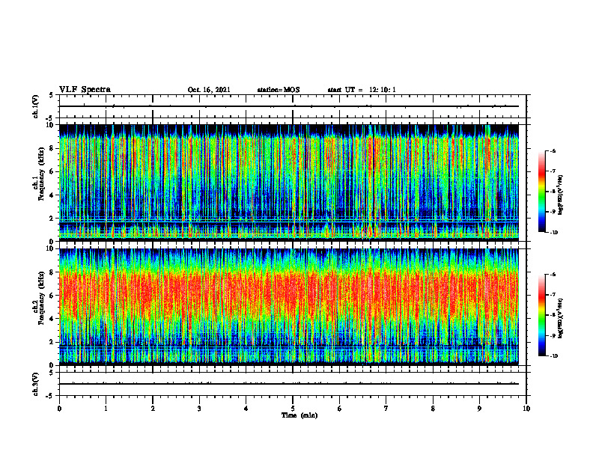Screen dimensions: 593x458
Task: Click the "-8" tick on ch.2 color bar
Action: (553, 315)
